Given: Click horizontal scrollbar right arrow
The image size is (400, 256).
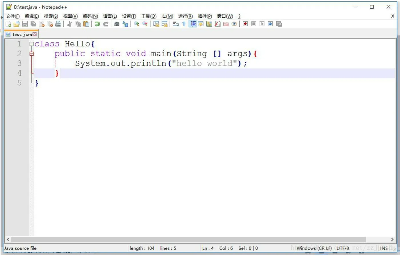Looking at the screenshot, I should [x=392, y=240].
